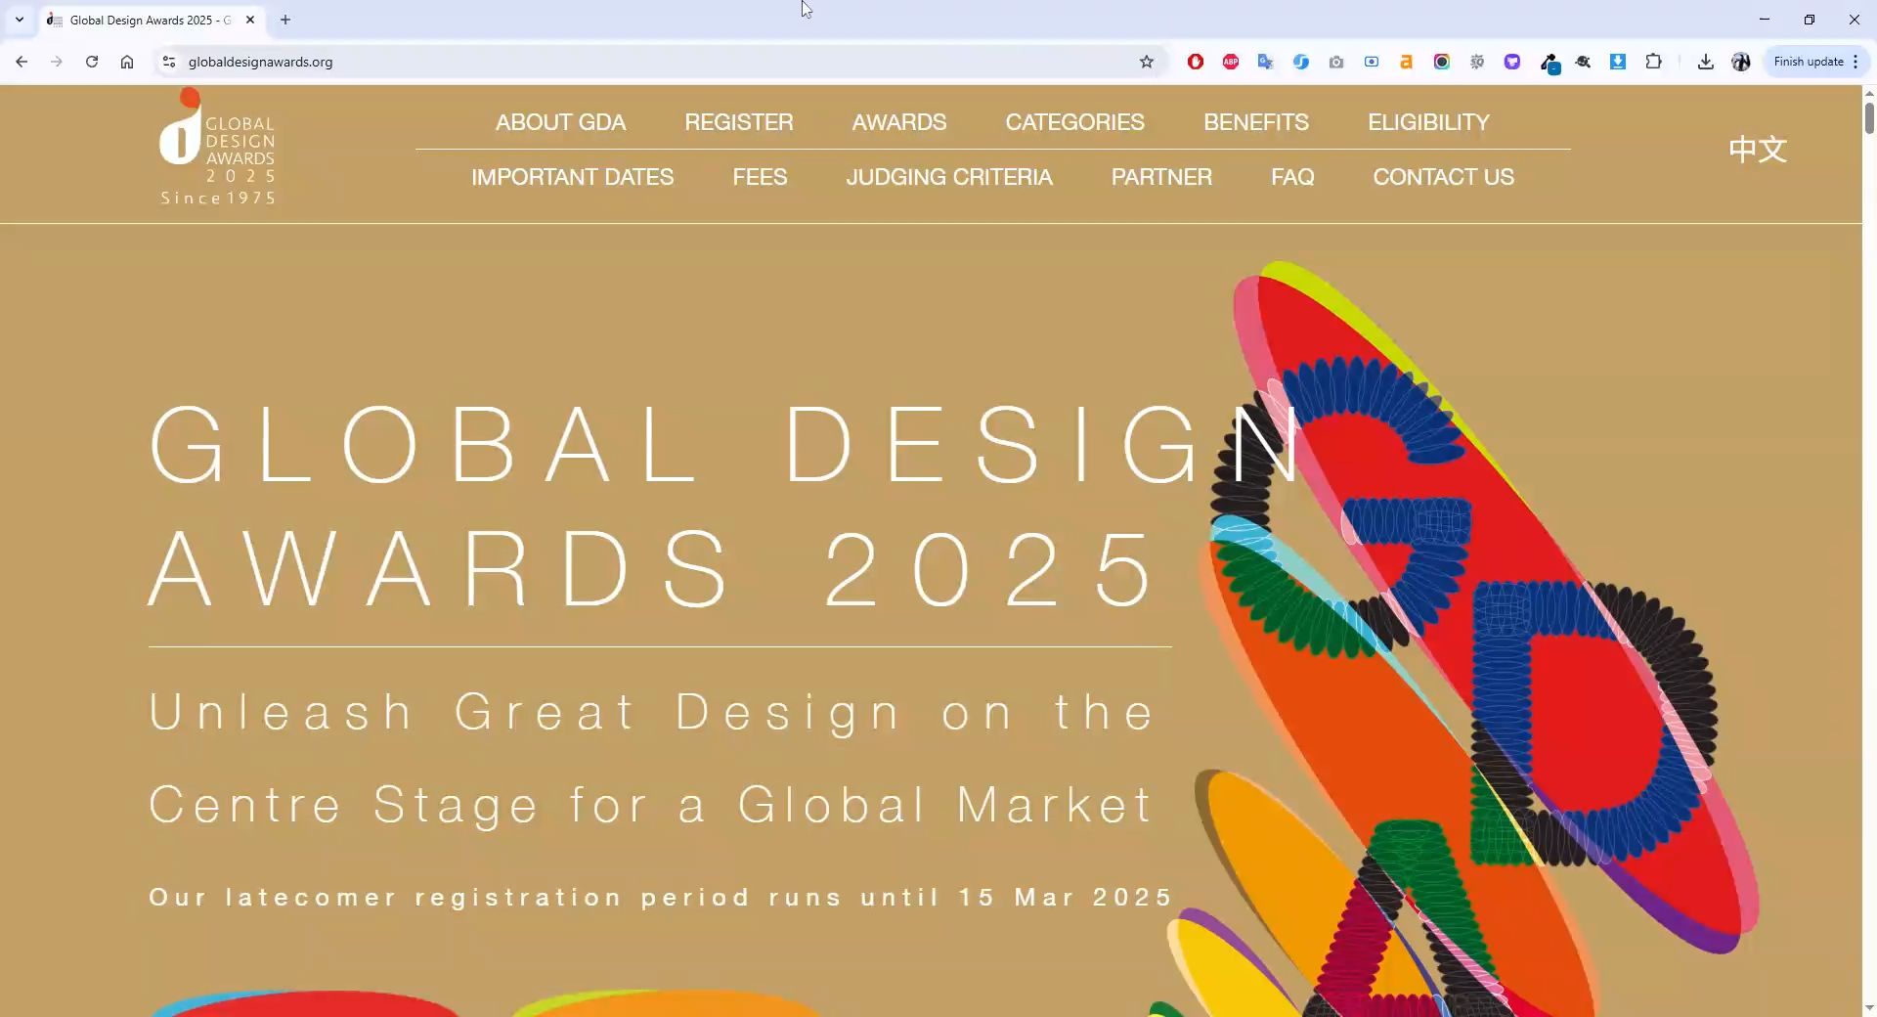Click the Amazon 'a' extension icon
This screenshot has width=1877, height=1017.
[1406, 62]
